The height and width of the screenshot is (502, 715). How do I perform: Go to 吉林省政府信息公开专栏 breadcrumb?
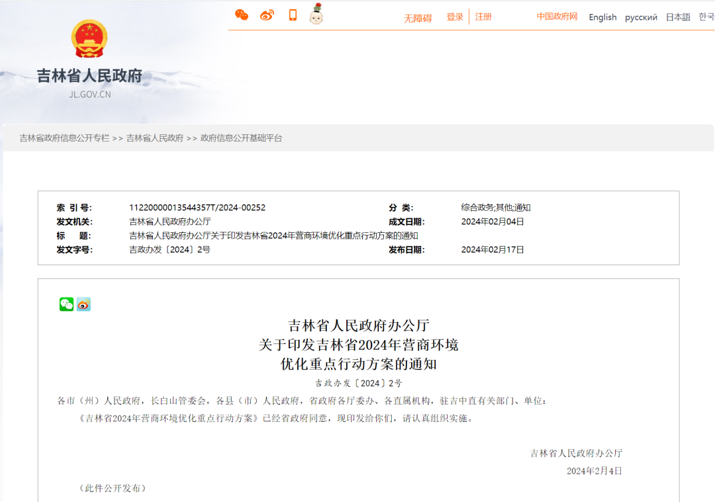64,138
